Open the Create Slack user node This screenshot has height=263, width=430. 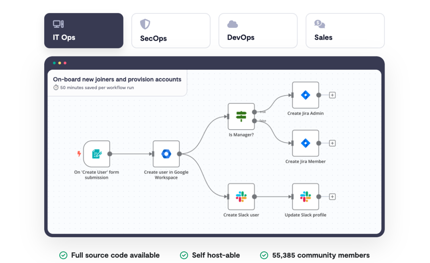click(x=241, y=197)
